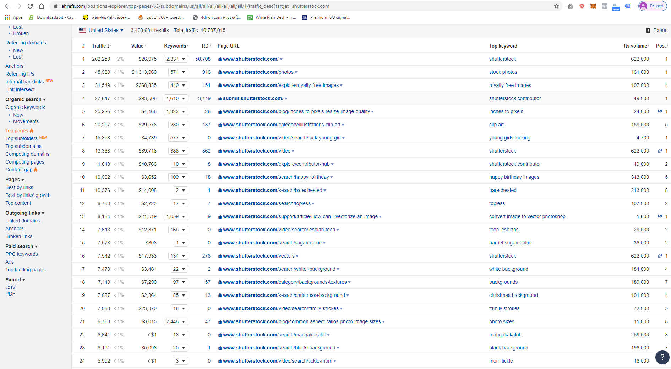
Task: Open the help question mark bubble
Action: pyautogui.click(x=662, y=357)
